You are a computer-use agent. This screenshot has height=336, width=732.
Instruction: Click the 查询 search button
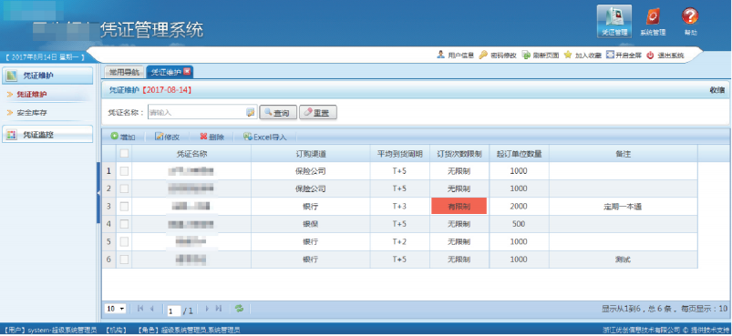coord(278,112)
